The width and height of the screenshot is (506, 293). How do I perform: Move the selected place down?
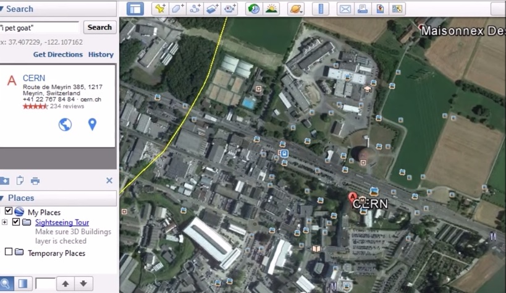[83, 284]
